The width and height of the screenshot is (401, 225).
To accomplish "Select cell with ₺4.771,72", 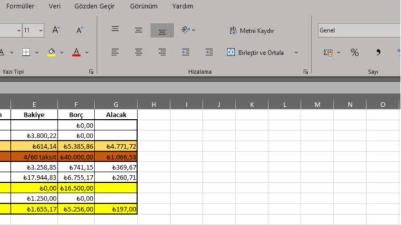I will pos(116,146).
